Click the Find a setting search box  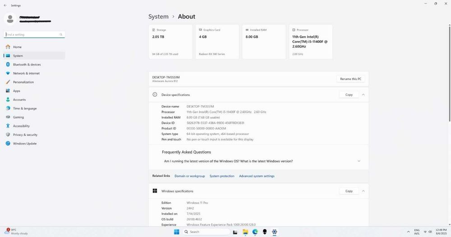(x=34, y=35)
